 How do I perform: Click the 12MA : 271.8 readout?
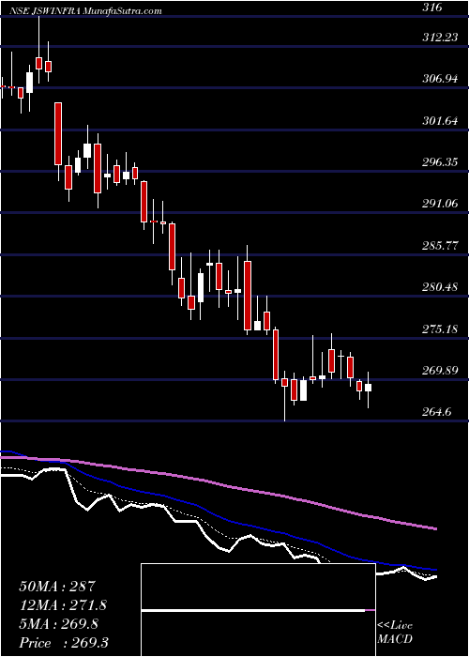pyautogui.click(x=63, y=605)
